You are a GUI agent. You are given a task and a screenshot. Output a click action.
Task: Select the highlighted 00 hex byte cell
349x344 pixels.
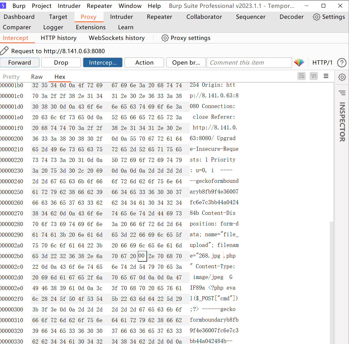pos(142,256)
